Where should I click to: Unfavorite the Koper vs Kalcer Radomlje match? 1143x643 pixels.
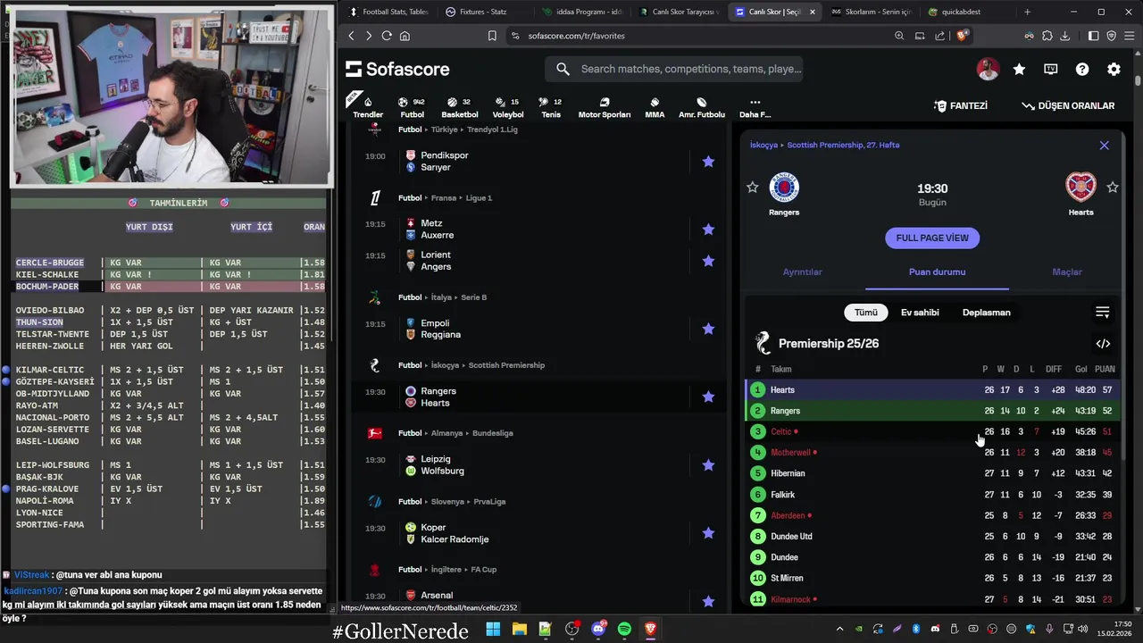click(708, 533)
